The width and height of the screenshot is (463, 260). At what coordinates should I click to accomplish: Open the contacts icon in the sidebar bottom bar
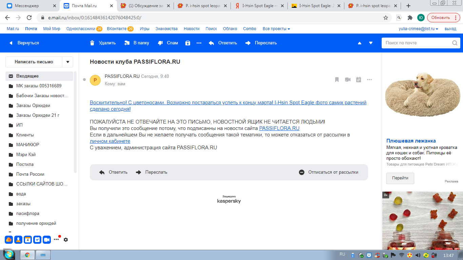[18, 240]
